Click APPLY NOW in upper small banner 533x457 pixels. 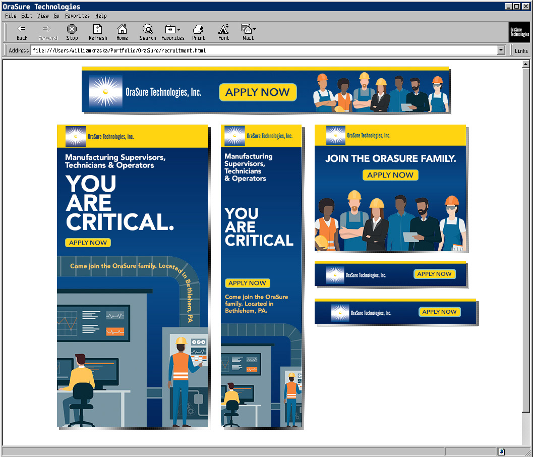435,274
